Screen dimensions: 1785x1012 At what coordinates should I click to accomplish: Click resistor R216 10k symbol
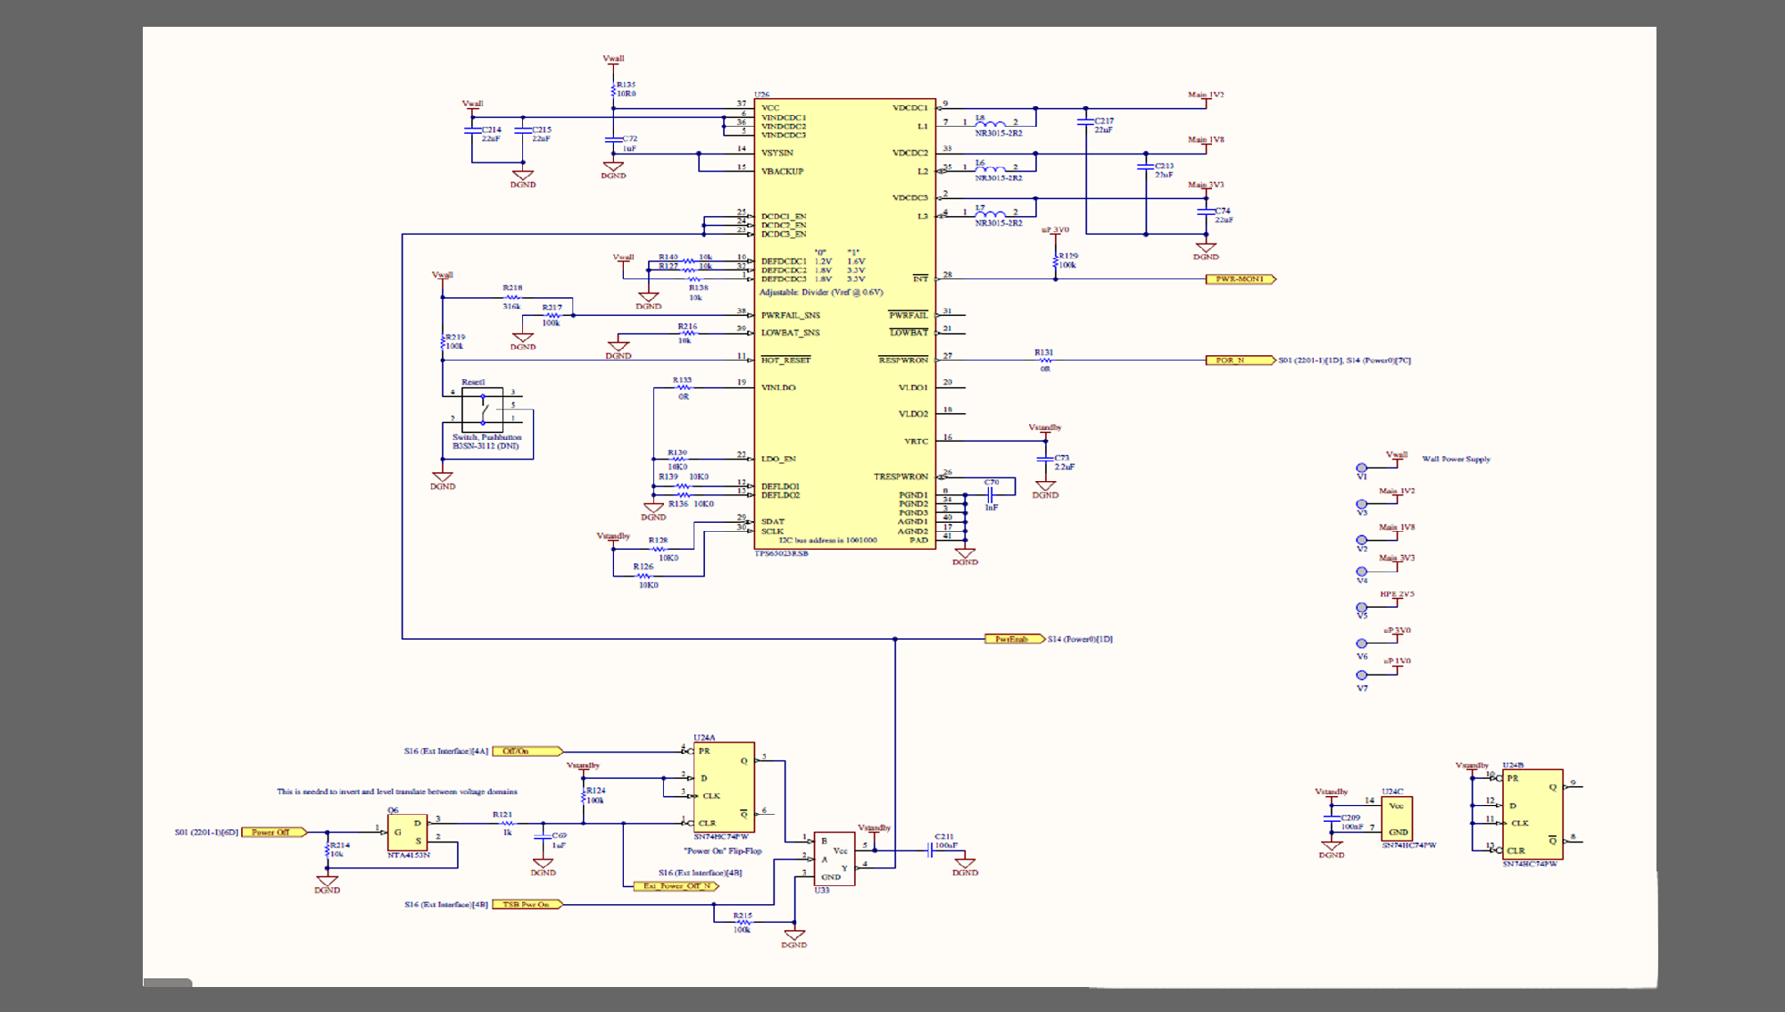click(687, 333)
